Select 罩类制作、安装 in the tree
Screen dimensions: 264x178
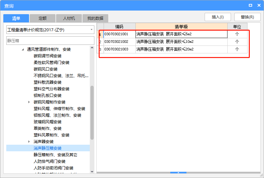(48, 129)
